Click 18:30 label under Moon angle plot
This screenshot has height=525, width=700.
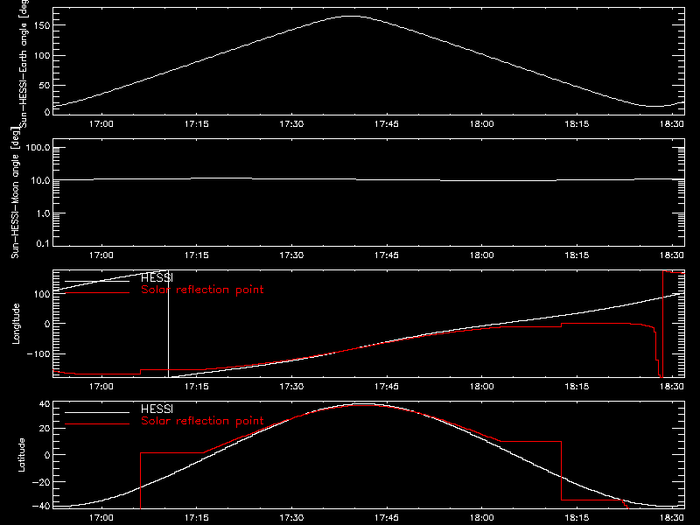point(672,255)
